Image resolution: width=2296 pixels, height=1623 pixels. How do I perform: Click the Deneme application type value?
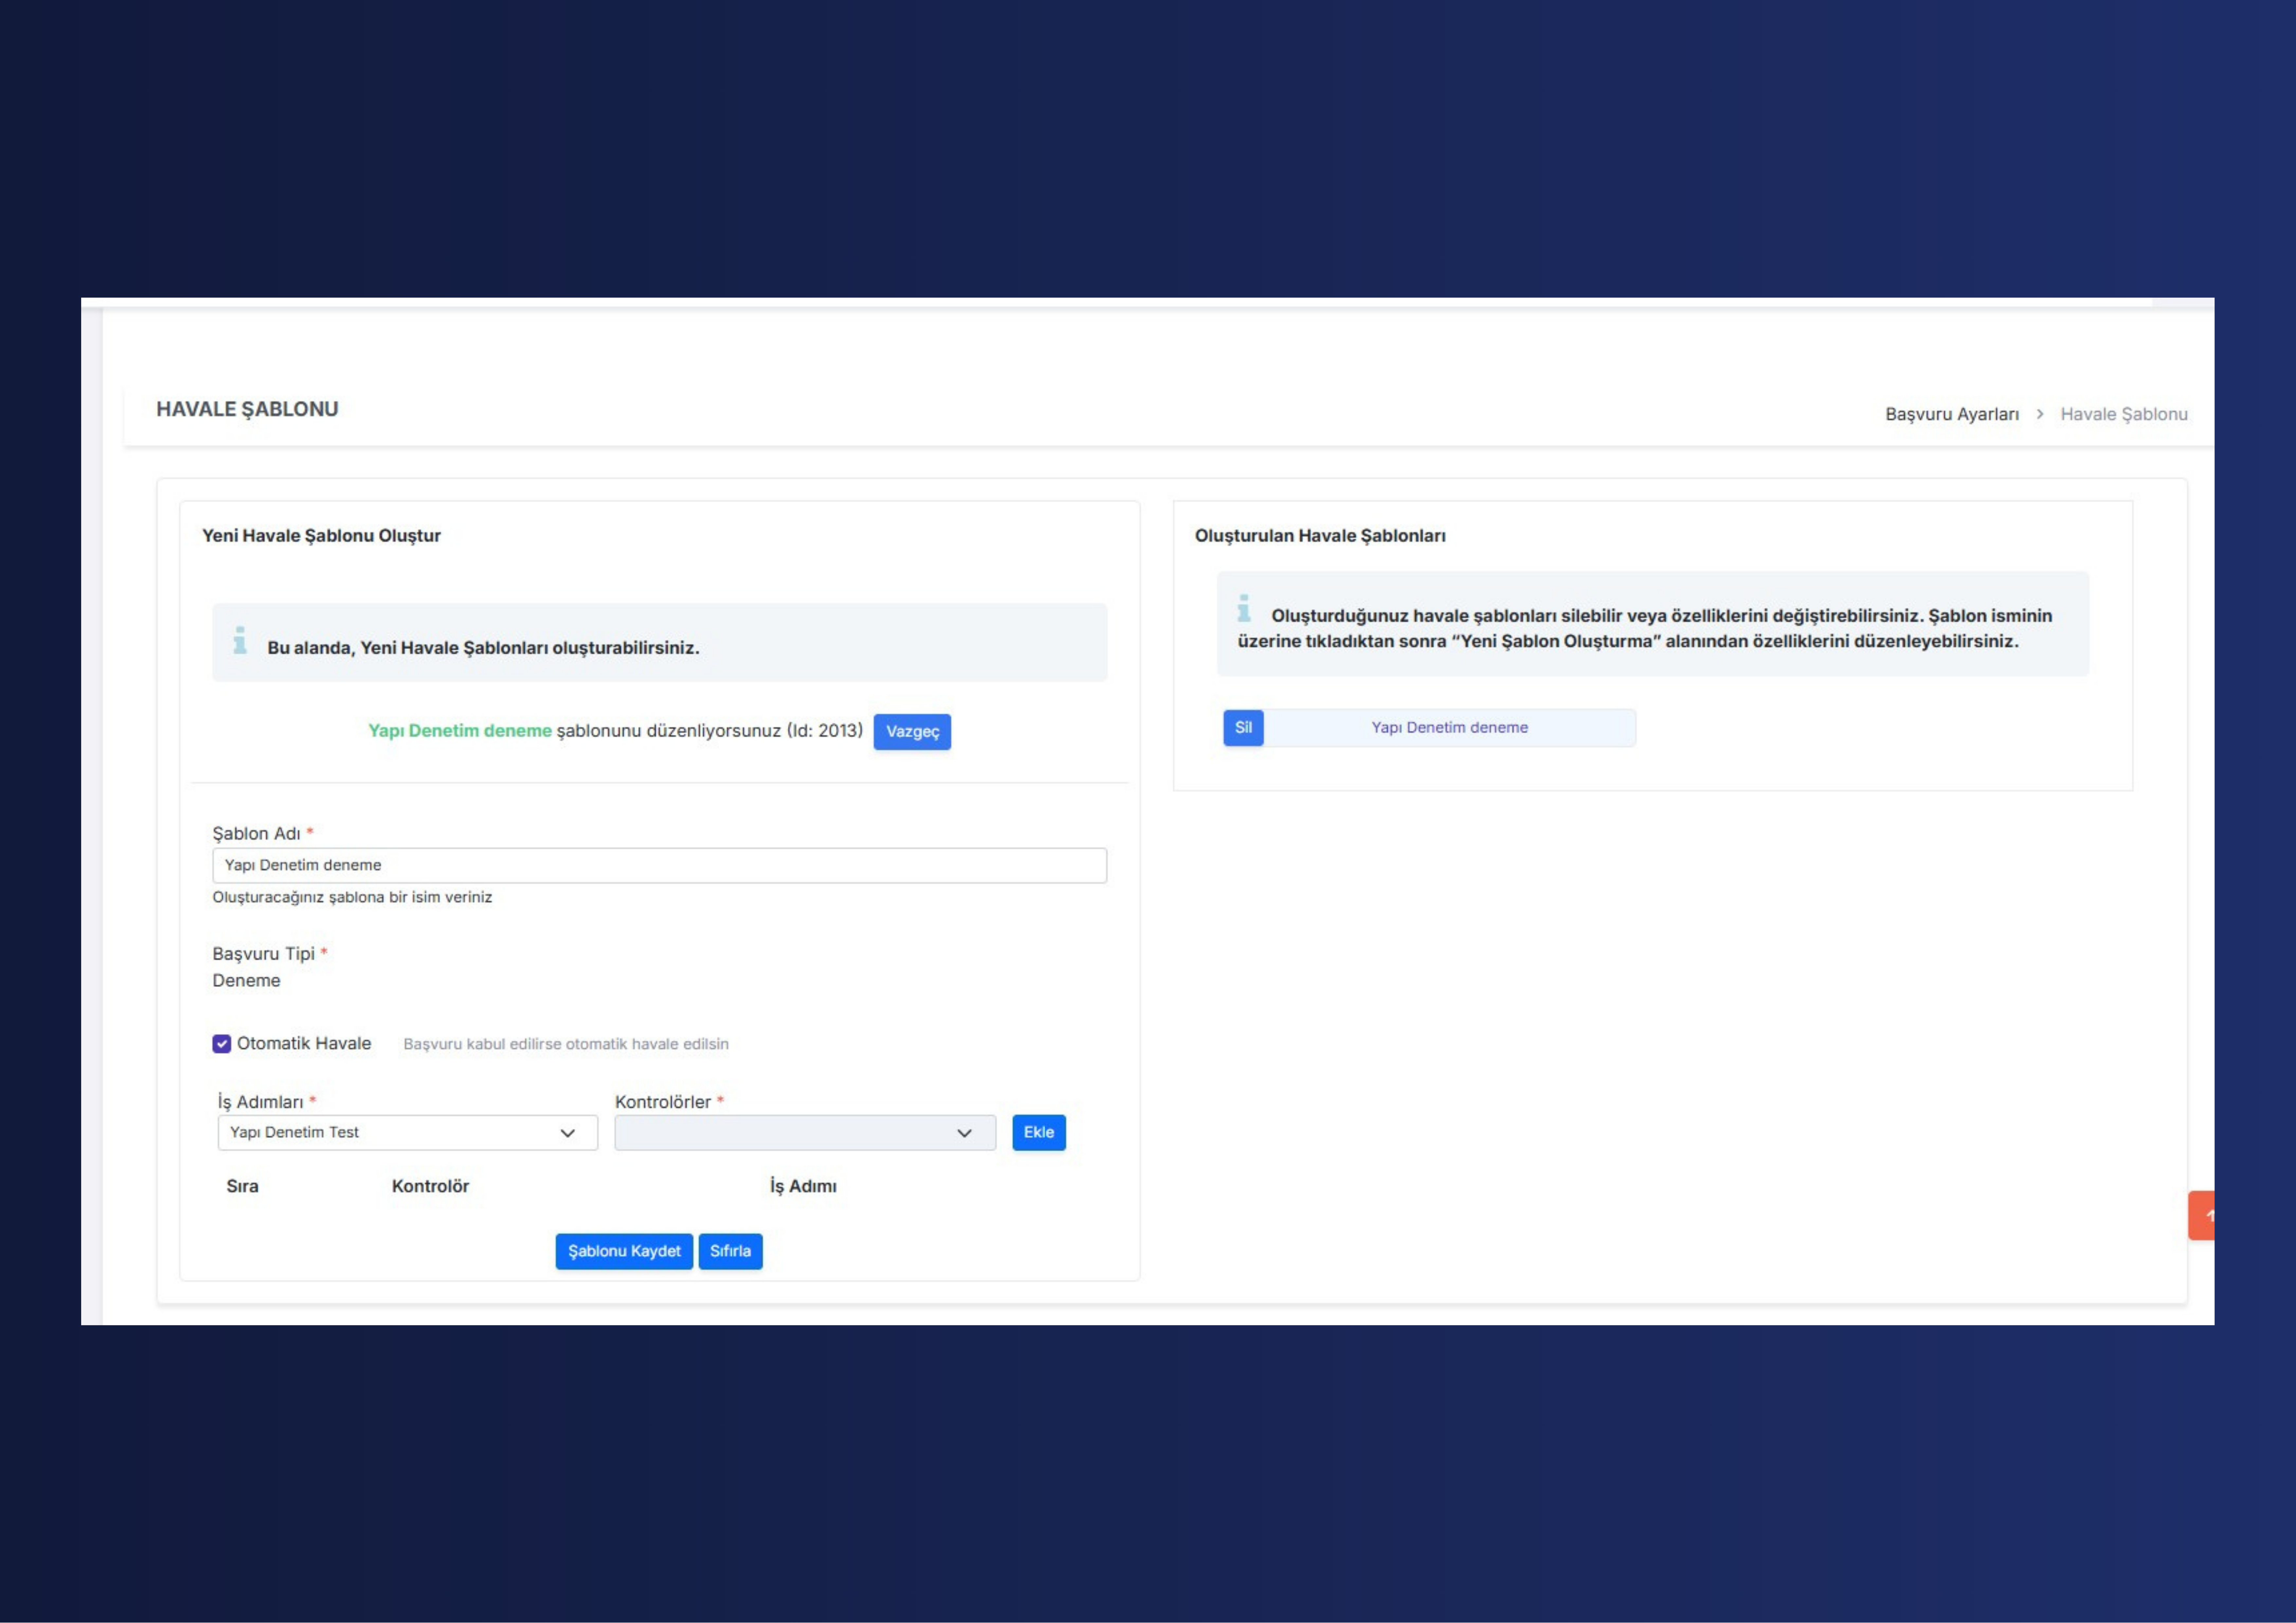tap(246, 981)
